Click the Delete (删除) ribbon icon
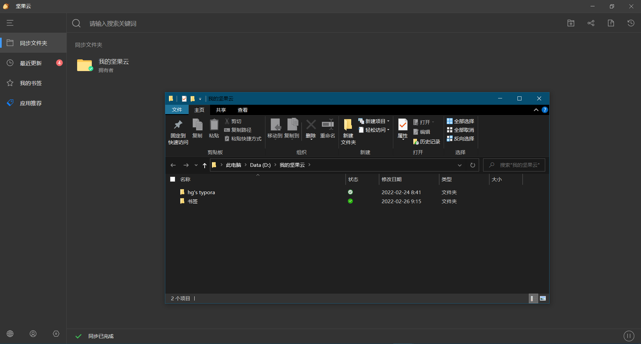The width and height of the screenshot is (641, 344). tap(311, 128)
